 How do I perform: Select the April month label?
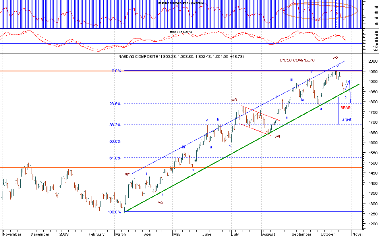[148, 234]
